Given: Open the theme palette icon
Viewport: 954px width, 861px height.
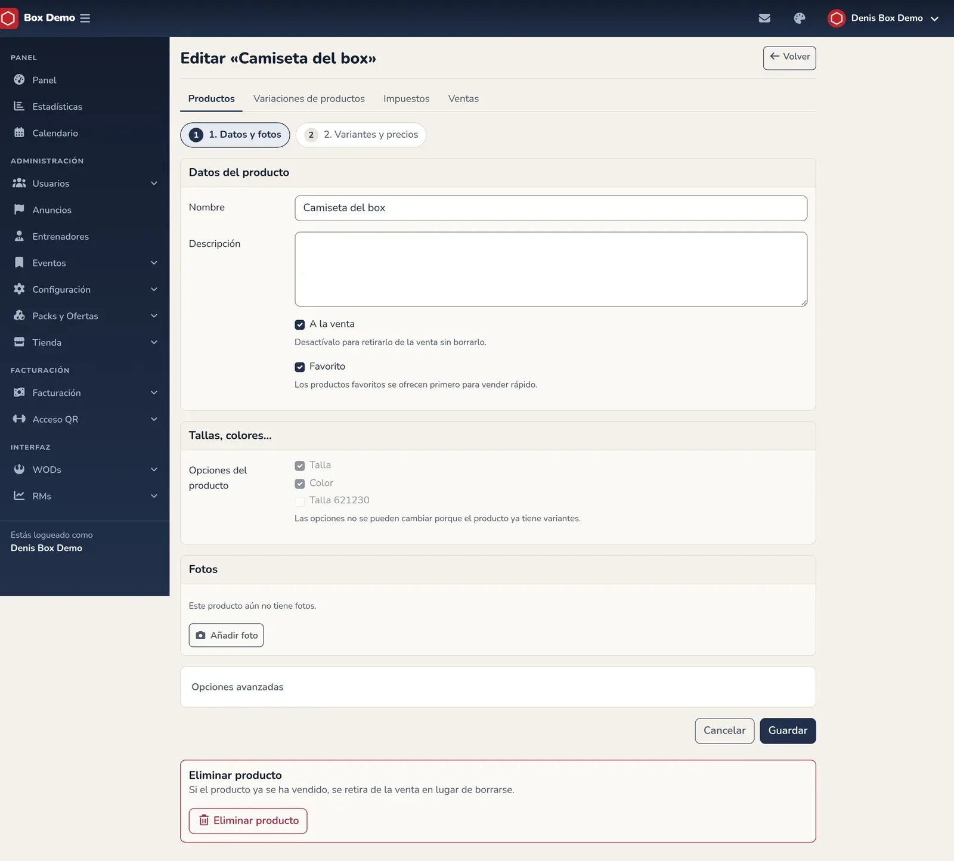Looking at the screenshot, I should pyautogui.click(x=800, y=18).
